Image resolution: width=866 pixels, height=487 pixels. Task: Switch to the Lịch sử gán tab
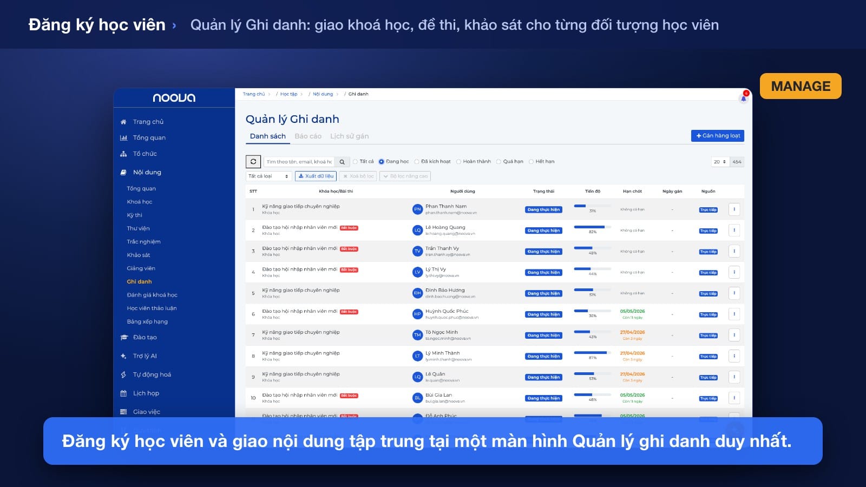pos(349,136)
